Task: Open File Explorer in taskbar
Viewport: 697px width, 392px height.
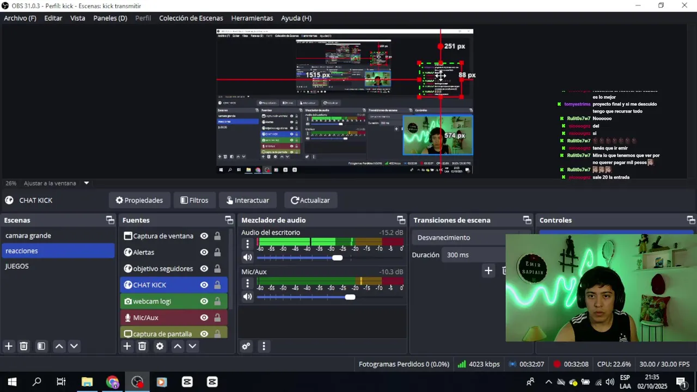Action: pyautogui.click(x=87, y=382)
